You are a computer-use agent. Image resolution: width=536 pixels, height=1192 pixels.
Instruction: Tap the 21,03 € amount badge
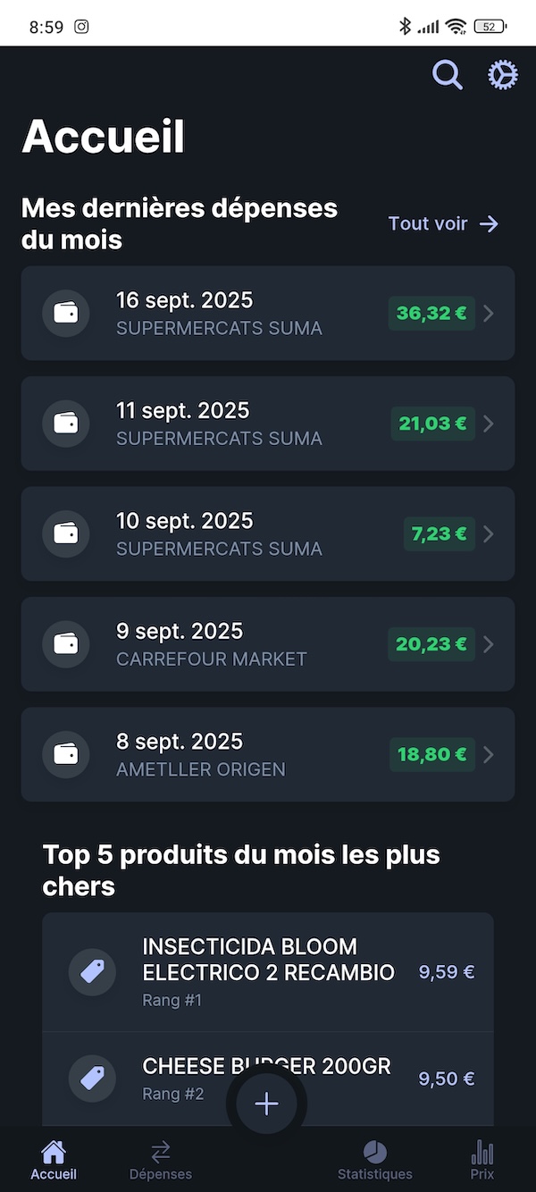tap(432, 424)
